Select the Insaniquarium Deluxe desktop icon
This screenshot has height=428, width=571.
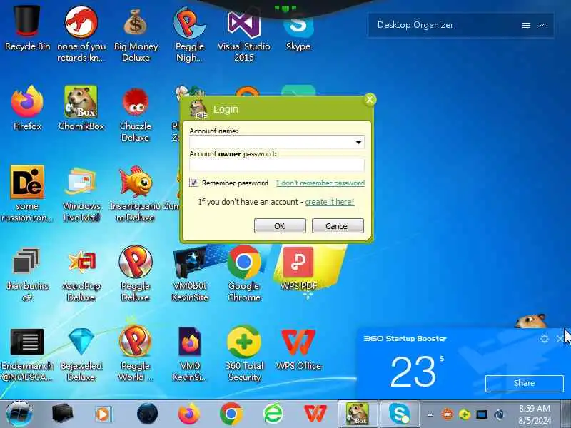coord(136,194)
